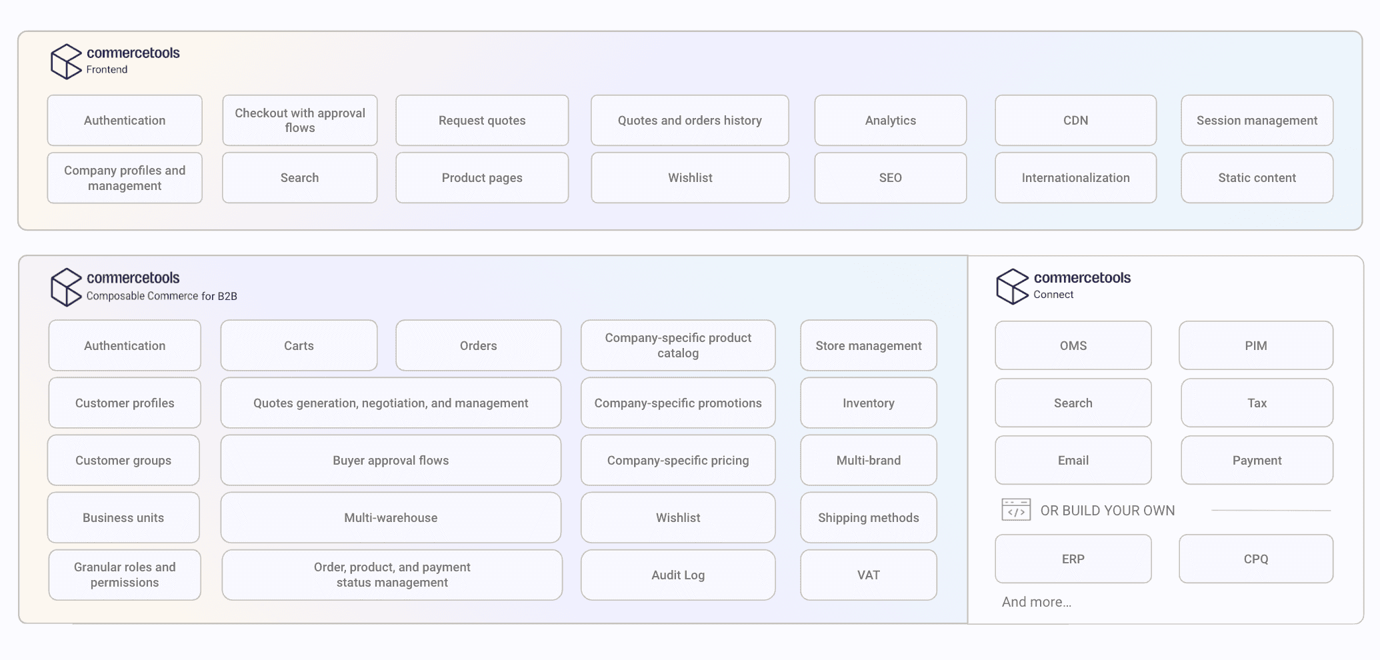Select Customer profiles box
This screenshot has width=1380, height=660.
125,403
